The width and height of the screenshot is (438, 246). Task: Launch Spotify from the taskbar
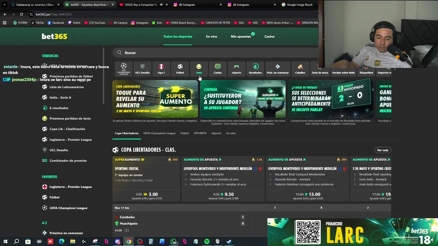click(x=207, y=242)
